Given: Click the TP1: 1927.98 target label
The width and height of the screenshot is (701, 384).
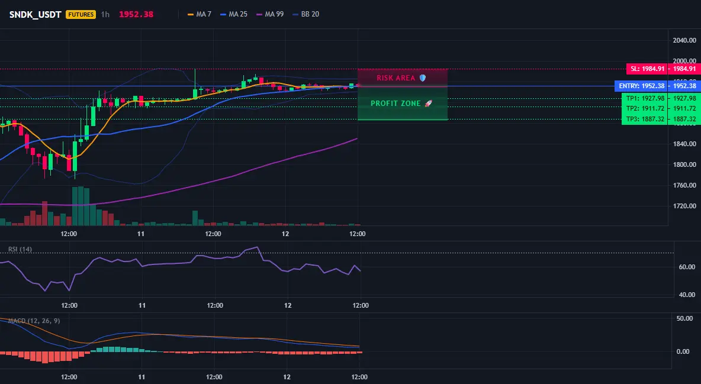Looking at the screenshot, I should [660, 98].
